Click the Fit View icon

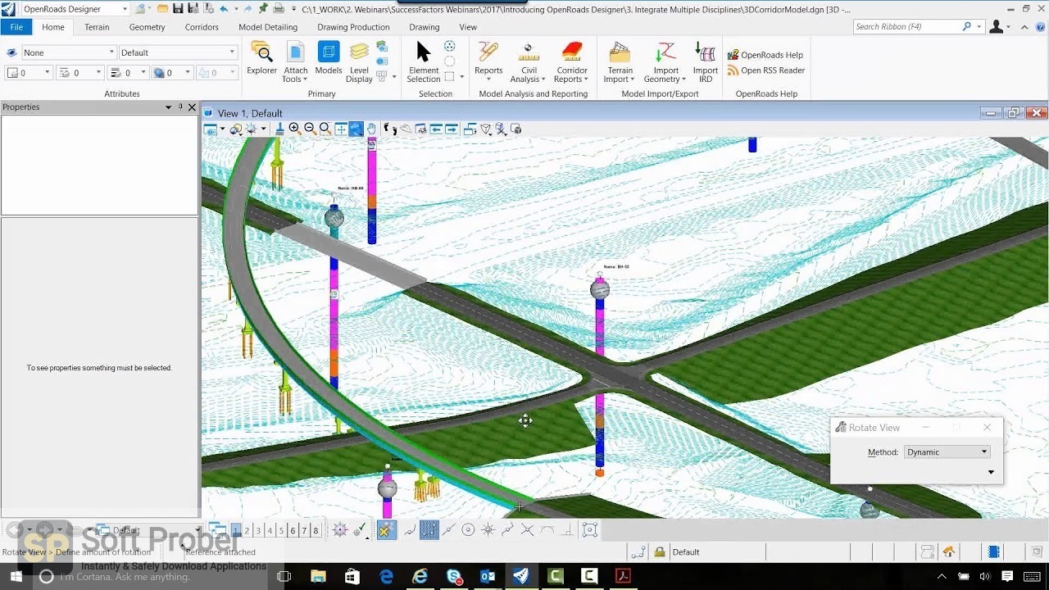coord(341,129)
